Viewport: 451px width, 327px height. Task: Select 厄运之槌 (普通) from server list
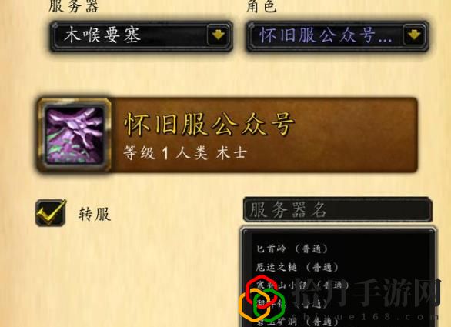[x=297, y=268]
